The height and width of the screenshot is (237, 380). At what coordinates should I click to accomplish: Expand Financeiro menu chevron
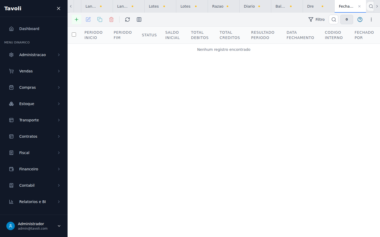(x=59, y=169)
